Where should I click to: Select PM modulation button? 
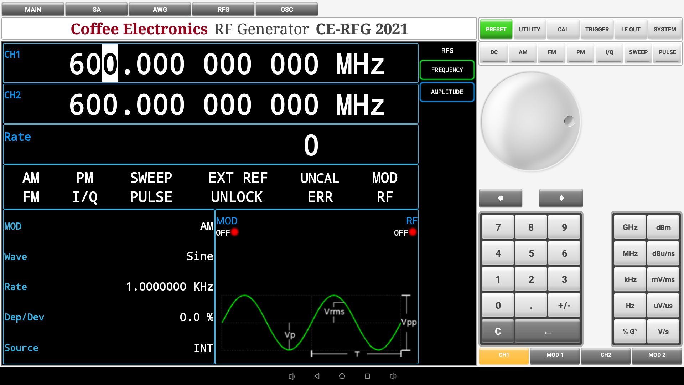581,53
